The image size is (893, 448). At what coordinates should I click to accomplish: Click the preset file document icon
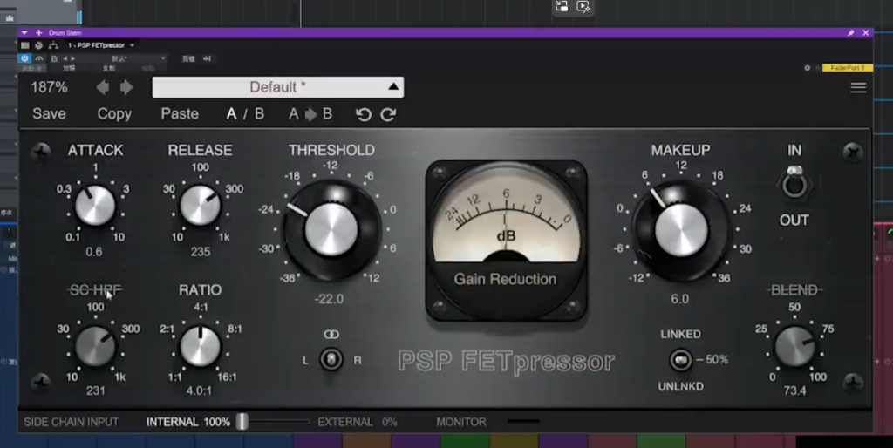click(54, 58)
